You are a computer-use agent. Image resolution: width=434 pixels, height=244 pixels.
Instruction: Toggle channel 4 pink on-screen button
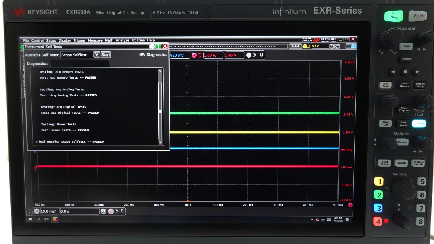point(194,55)
